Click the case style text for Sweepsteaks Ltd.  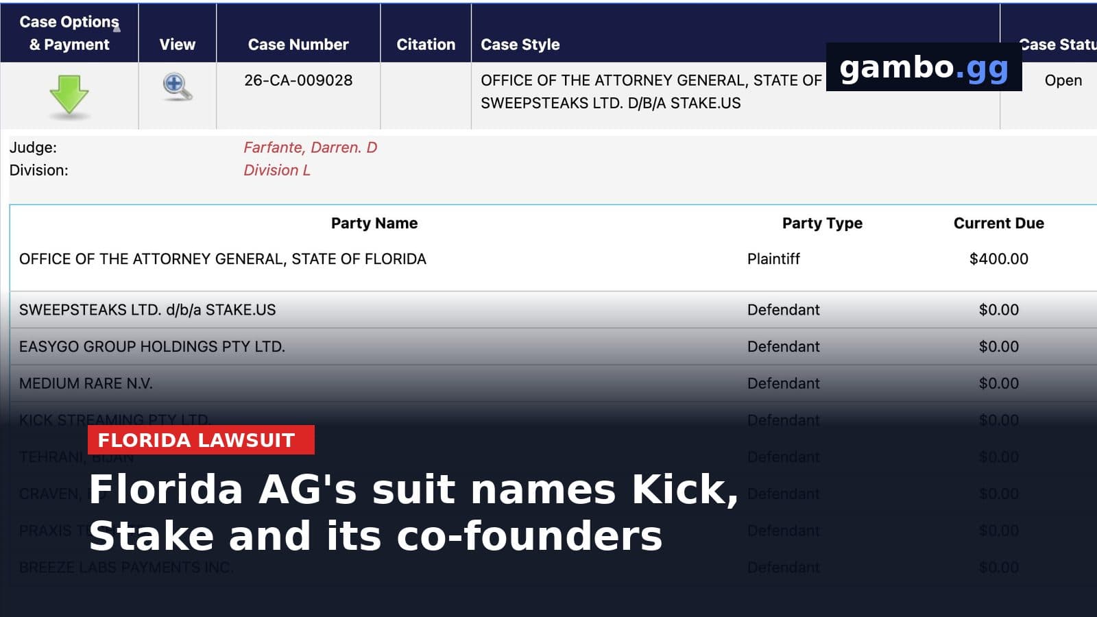611,103
